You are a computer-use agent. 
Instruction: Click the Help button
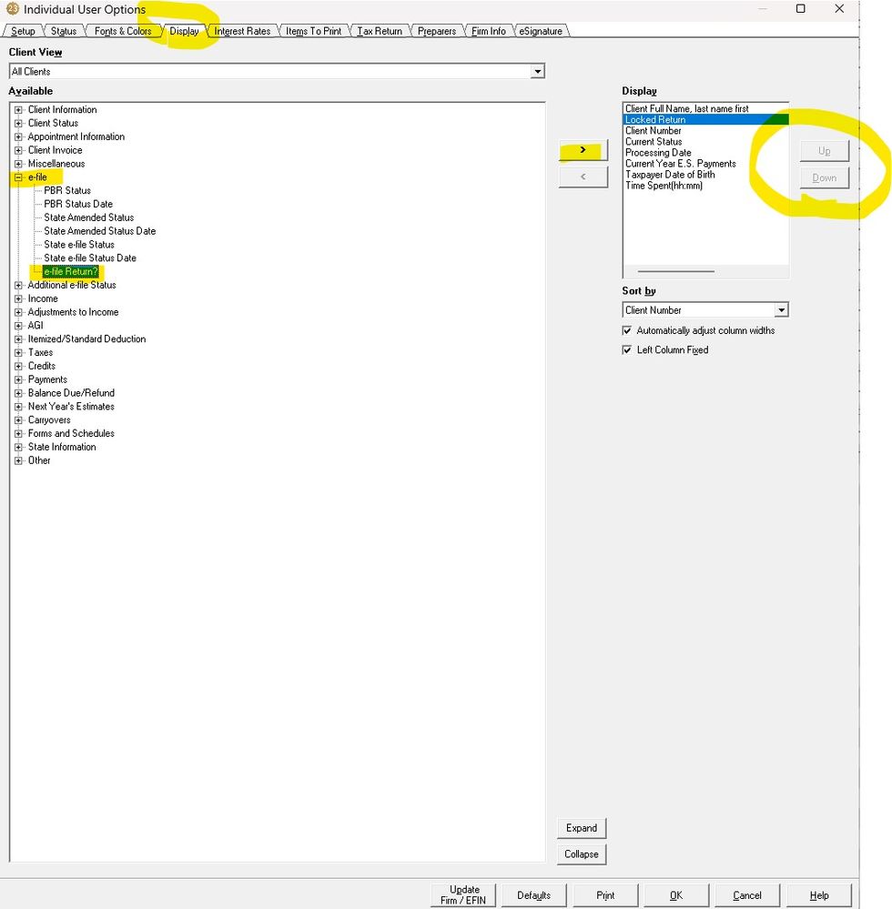coord(818,894)
